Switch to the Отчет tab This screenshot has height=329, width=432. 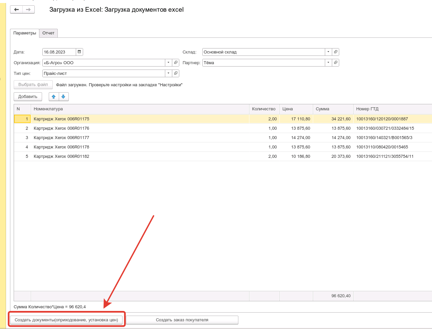tap(48, 33)
